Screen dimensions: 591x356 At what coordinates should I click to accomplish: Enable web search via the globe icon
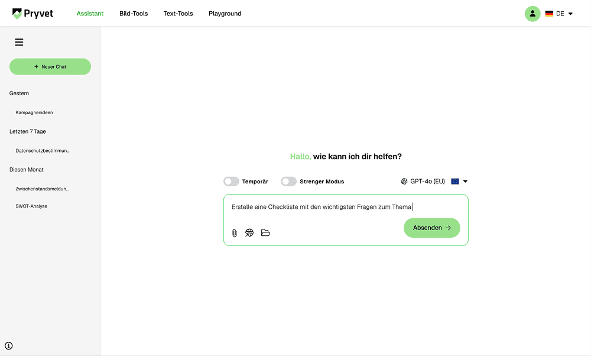(249, 232)
